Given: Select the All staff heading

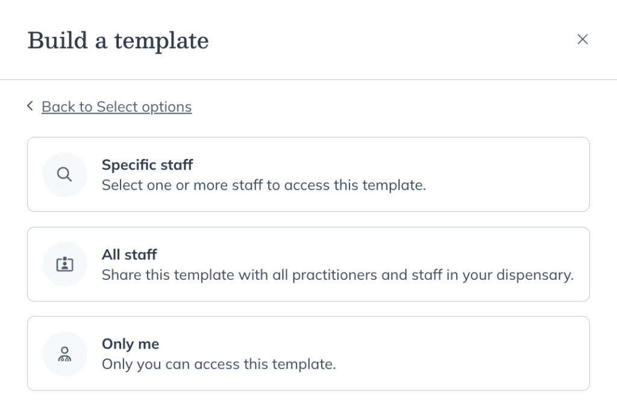Looking at the screenshot, I should point(129,255).
